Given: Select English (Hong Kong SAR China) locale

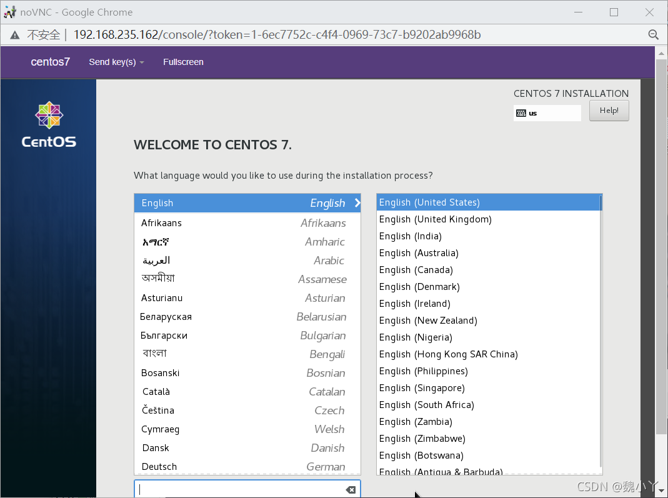Looking at the screenshot, I should 488,354.
